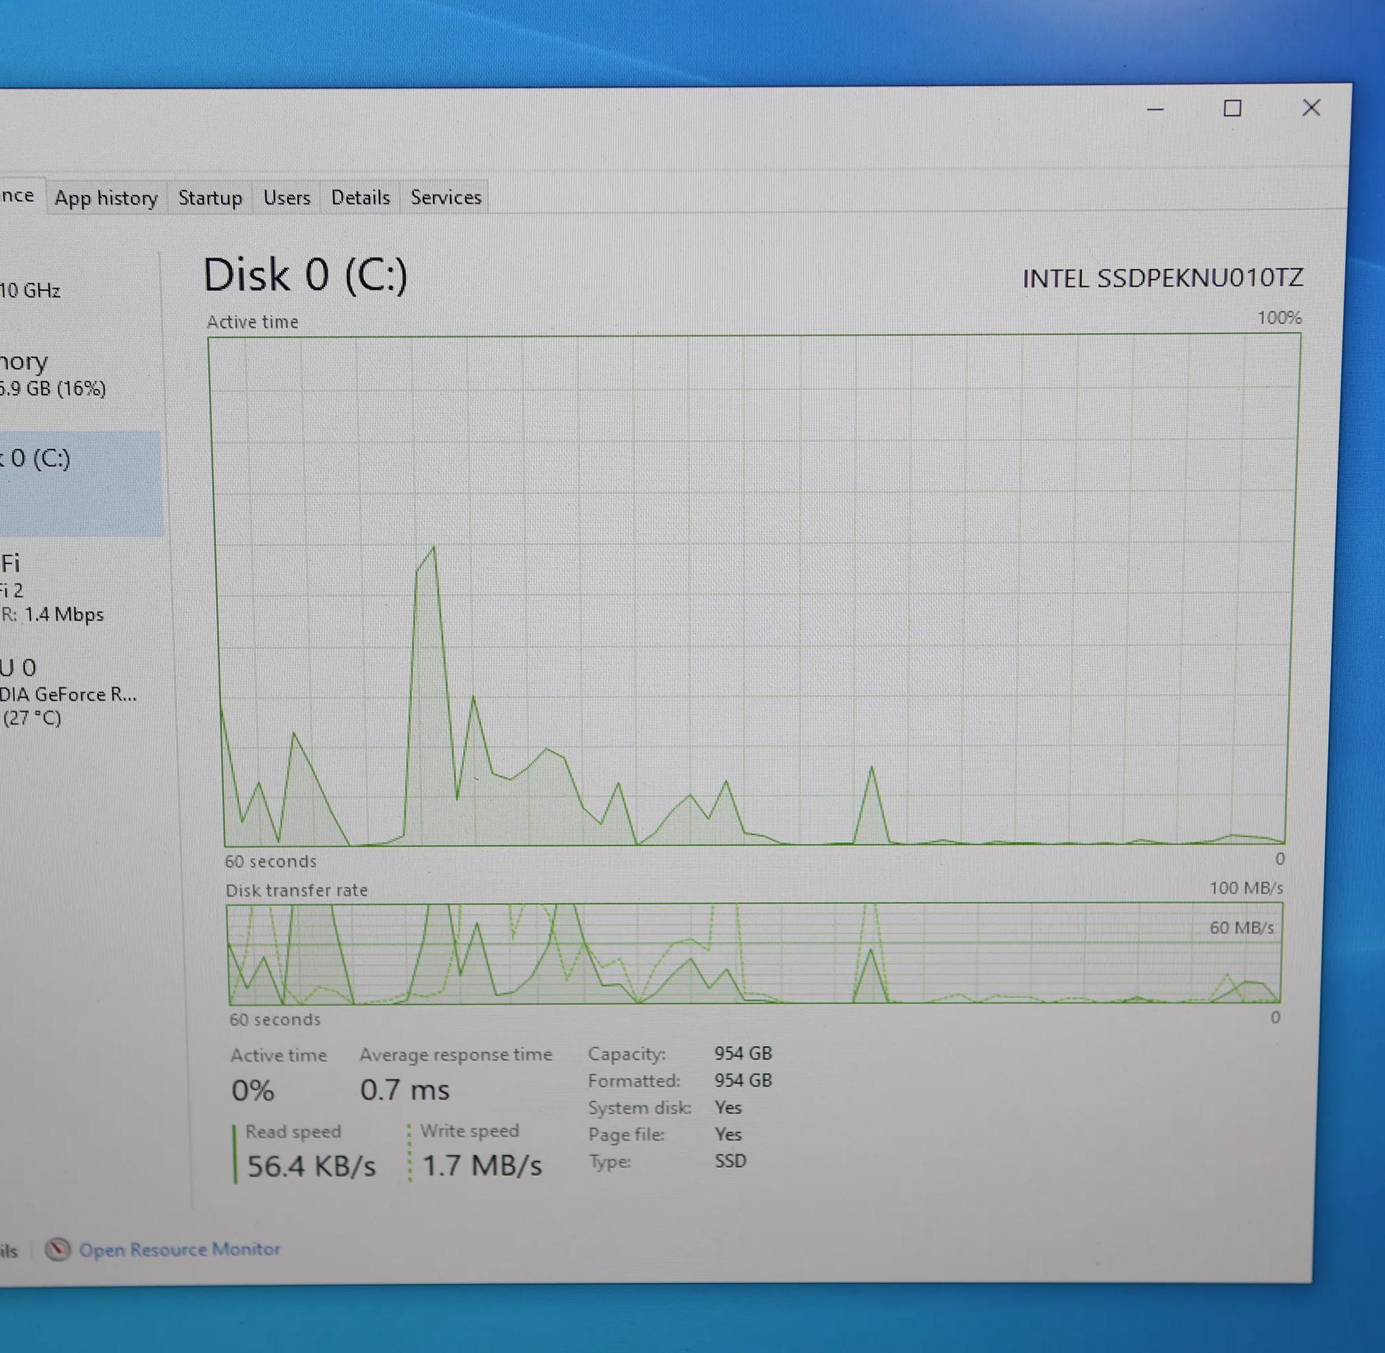1385x1353 pixels.
Task: Select Memory in the performance sidebar
Action: click(50, 374)
